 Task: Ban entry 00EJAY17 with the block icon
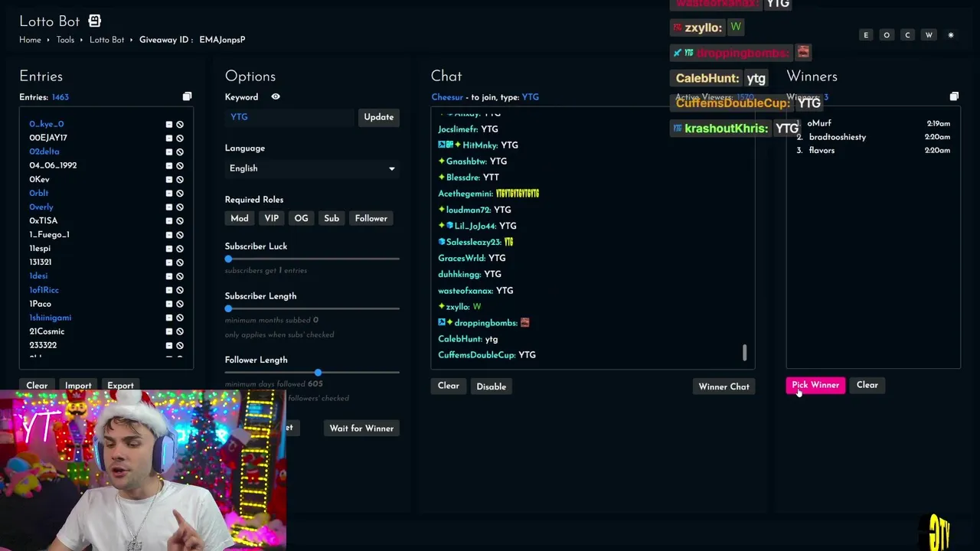pos(180,138)
